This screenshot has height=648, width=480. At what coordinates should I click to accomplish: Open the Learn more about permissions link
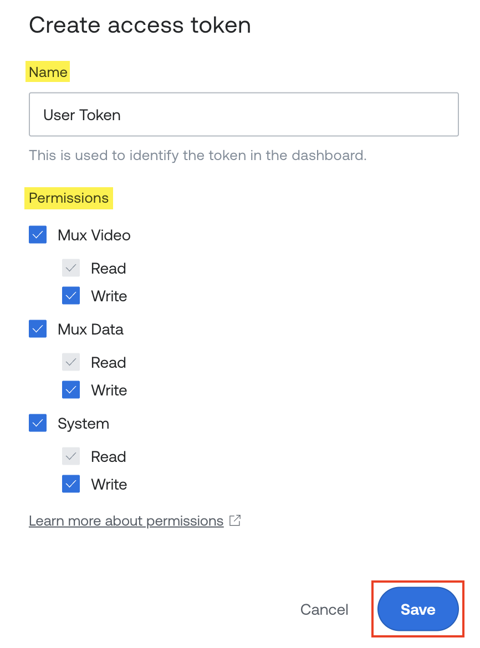(x=126, y=520)
